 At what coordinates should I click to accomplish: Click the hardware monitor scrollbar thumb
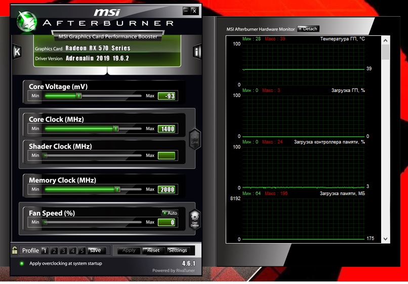(x=385, y=52)
